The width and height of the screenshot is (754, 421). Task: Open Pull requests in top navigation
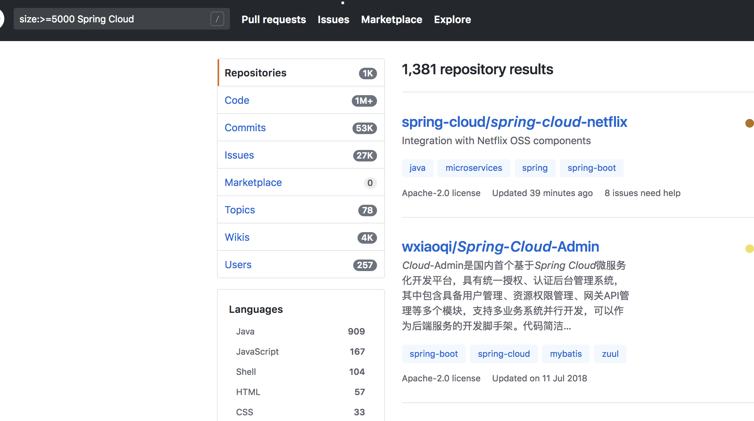coord(274,19)
